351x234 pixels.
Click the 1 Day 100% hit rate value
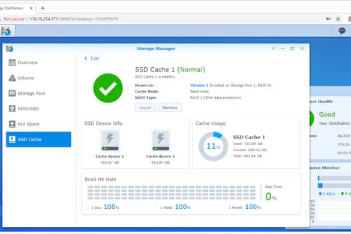click(111, 207)
